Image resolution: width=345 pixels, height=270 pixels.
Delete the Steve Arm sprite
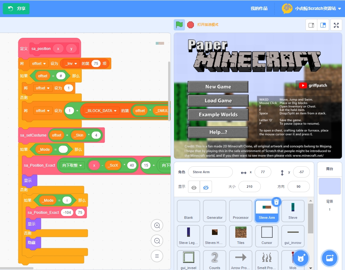pos(276,202)
